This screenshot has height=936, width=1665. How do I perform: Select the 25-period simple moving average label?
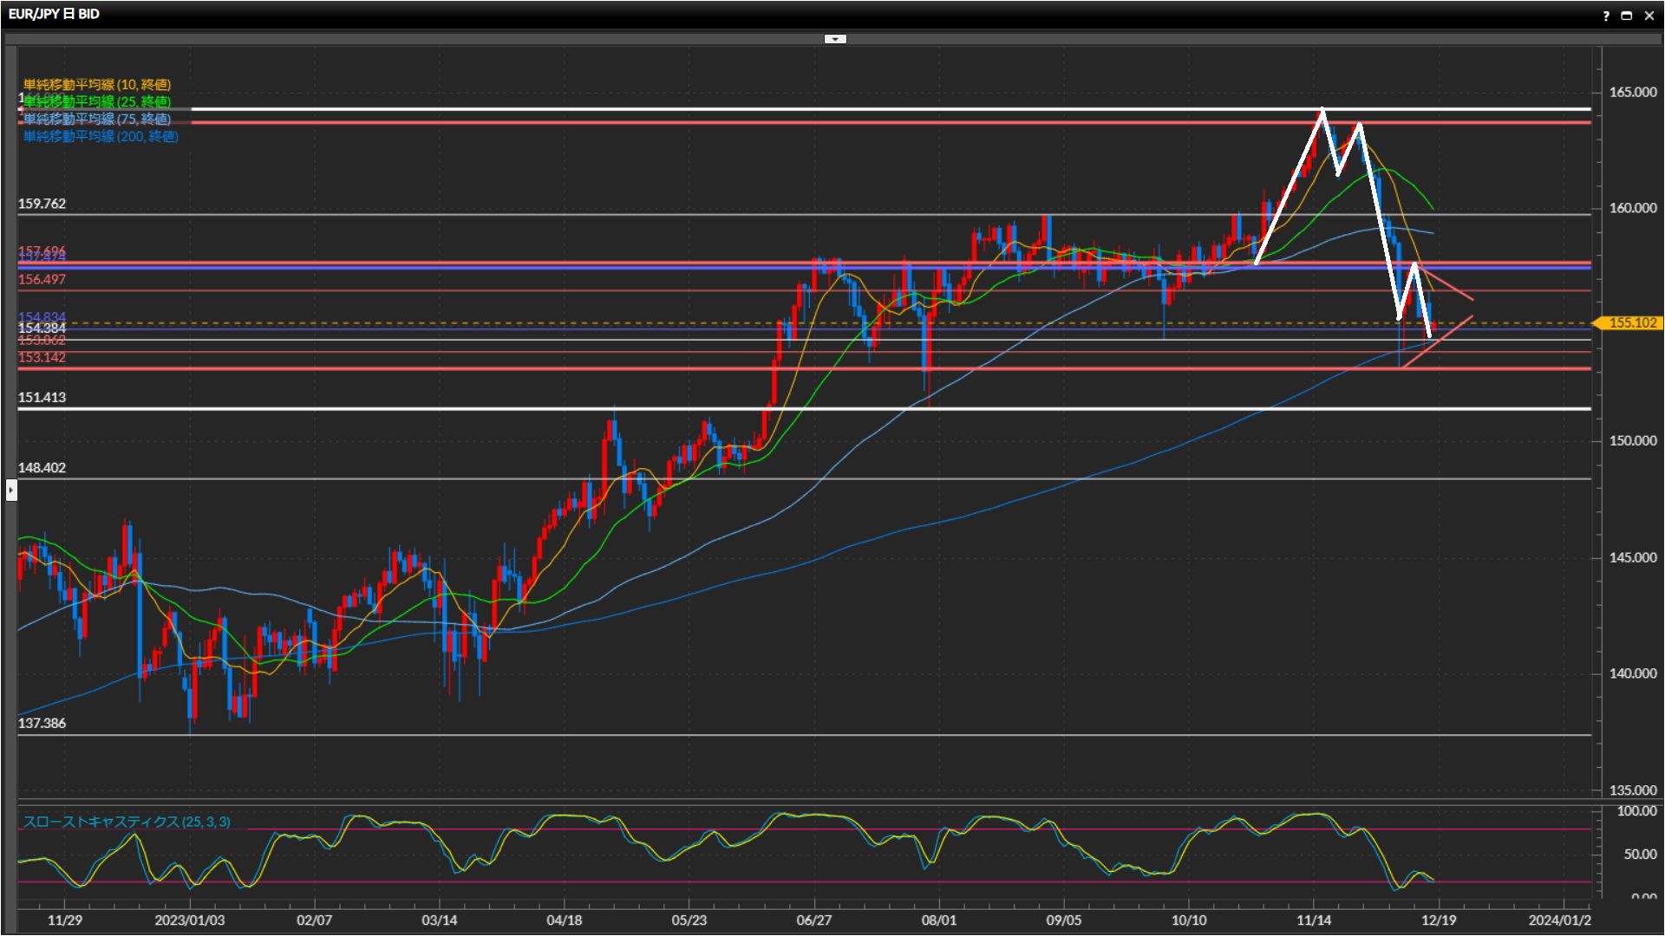coord(97,101)
